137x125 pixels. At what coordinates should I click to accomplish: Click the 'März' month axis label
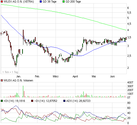(56, 76)
